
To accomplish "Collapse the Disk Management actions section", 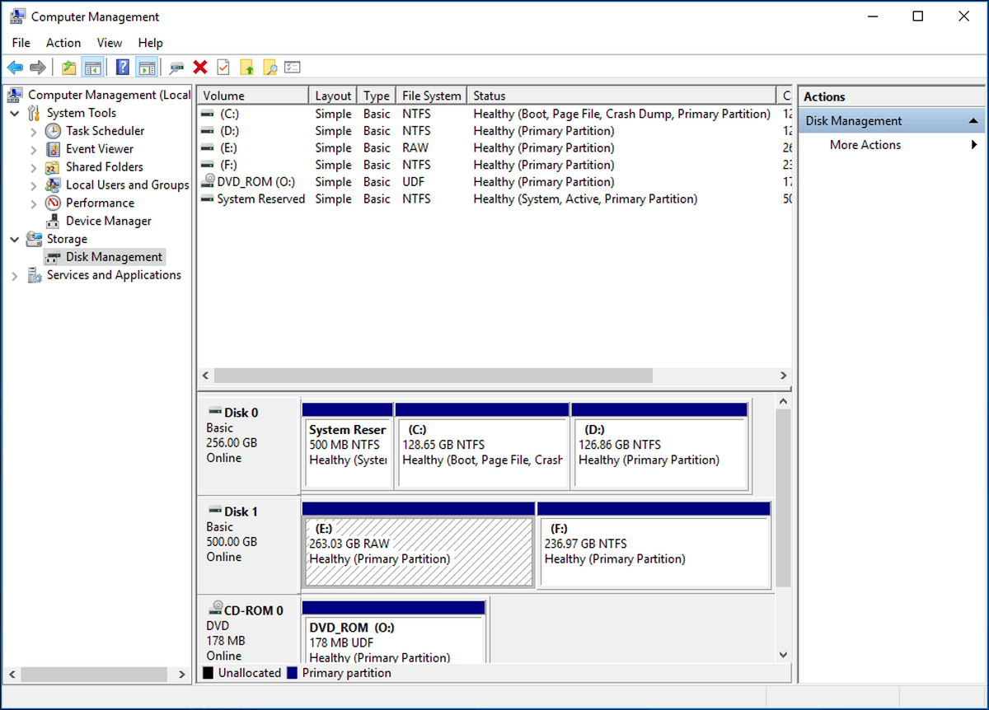I will (973, 121).
